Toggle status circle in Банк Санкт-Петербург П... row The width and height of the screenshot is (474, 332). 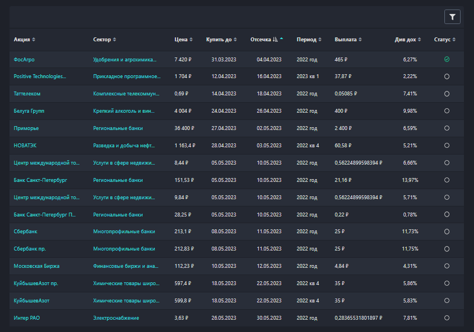tap(447, 215)
